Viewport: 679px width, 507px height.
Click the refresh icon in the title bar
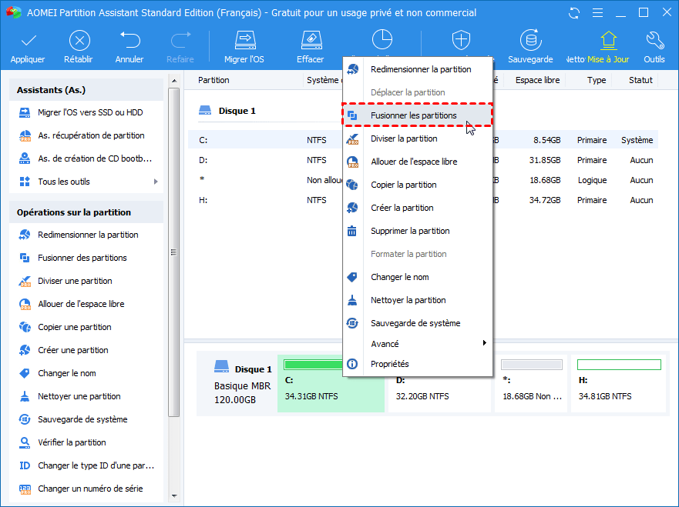(574, 13)
